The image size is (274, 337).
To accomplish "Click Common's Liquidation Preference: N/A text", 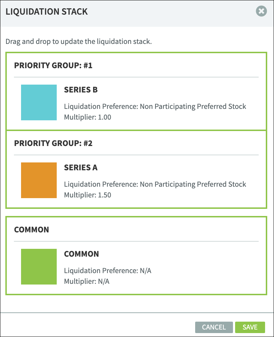I will pos(108,271).
